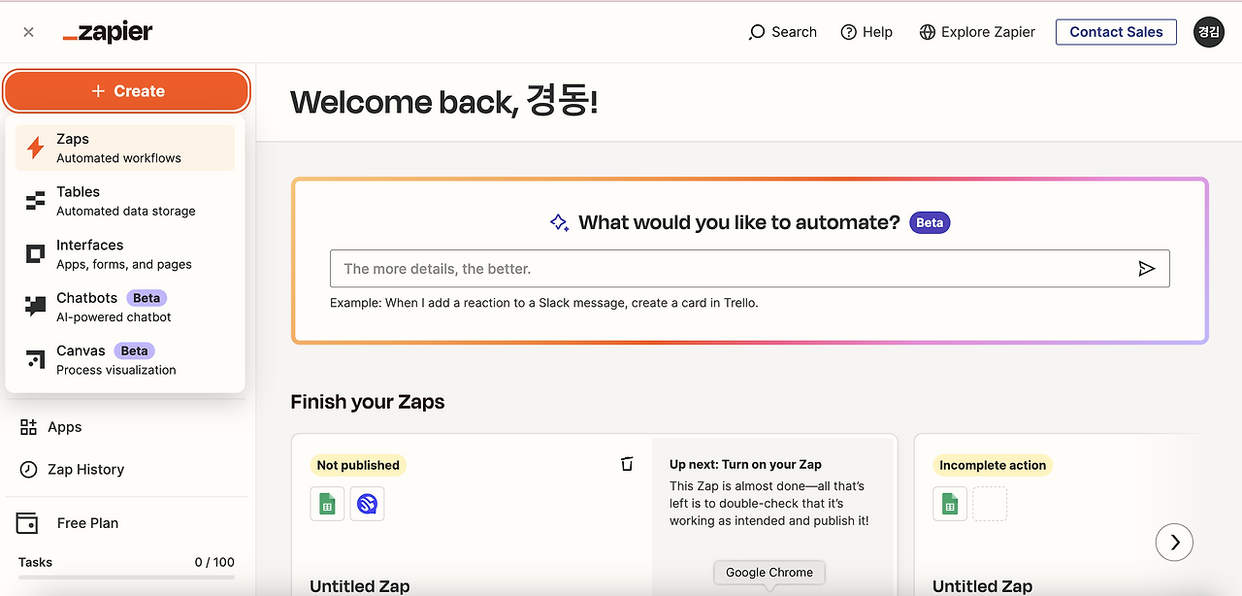Open Contact Sales
The width and height of the screenshot is (1242, 596).
tap(1116, 31)
